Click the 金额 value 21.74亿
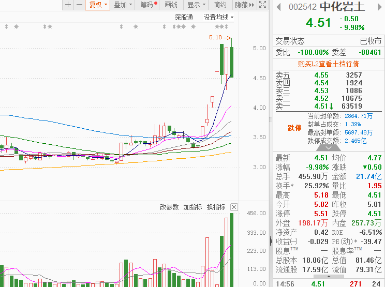Image resolution: width=385 pixels, height=287 pixels. [x=369, y=177]
